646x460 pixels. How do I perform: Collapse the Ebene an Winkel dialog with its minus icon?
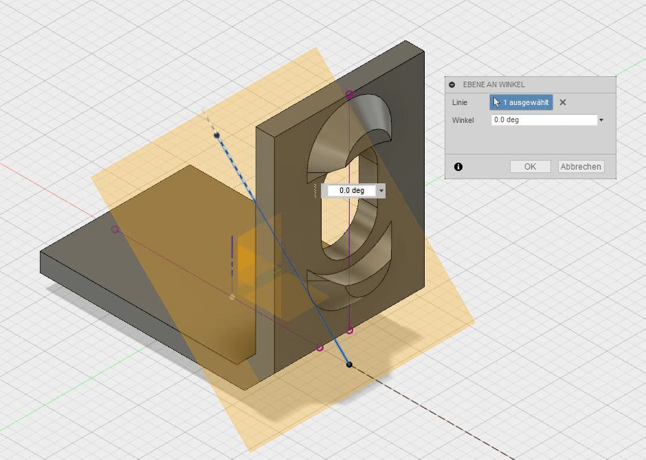coord(453,84)
